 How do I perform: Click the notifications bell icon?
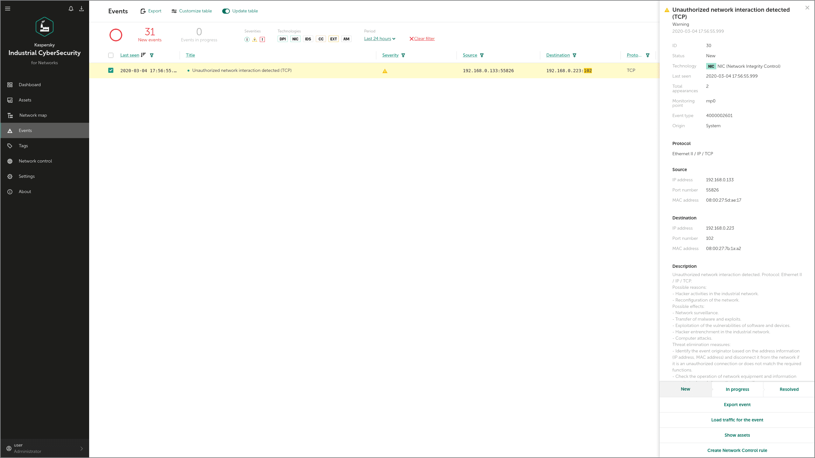tap(71, 9)
